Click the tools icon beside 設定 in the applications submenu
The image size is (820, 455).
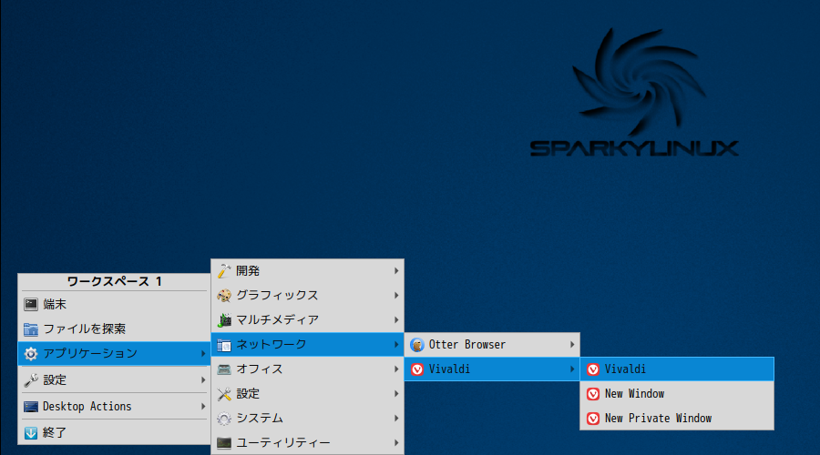coord(224,394)
